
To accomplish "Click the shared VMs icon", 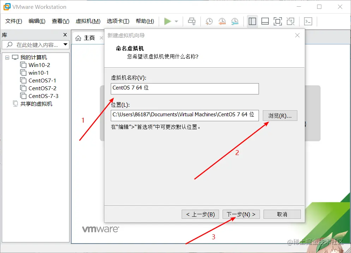I will 15,104.
